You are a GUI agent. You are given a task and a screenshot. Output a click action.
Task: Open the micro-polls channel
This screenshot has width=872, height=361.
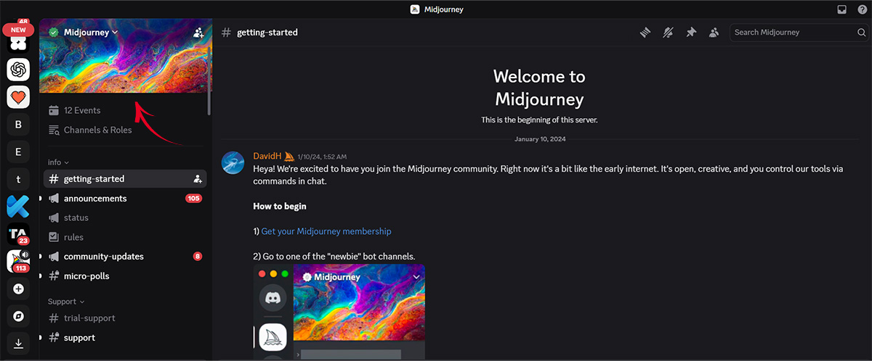[125, 276]
